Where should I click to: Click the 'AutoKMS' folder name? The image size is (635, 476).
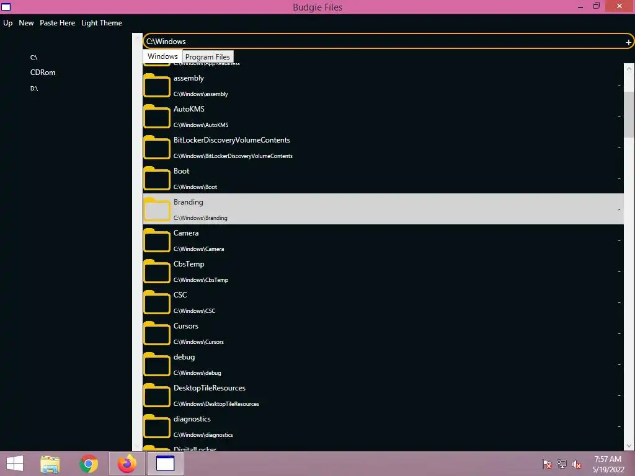coord(189,109)
